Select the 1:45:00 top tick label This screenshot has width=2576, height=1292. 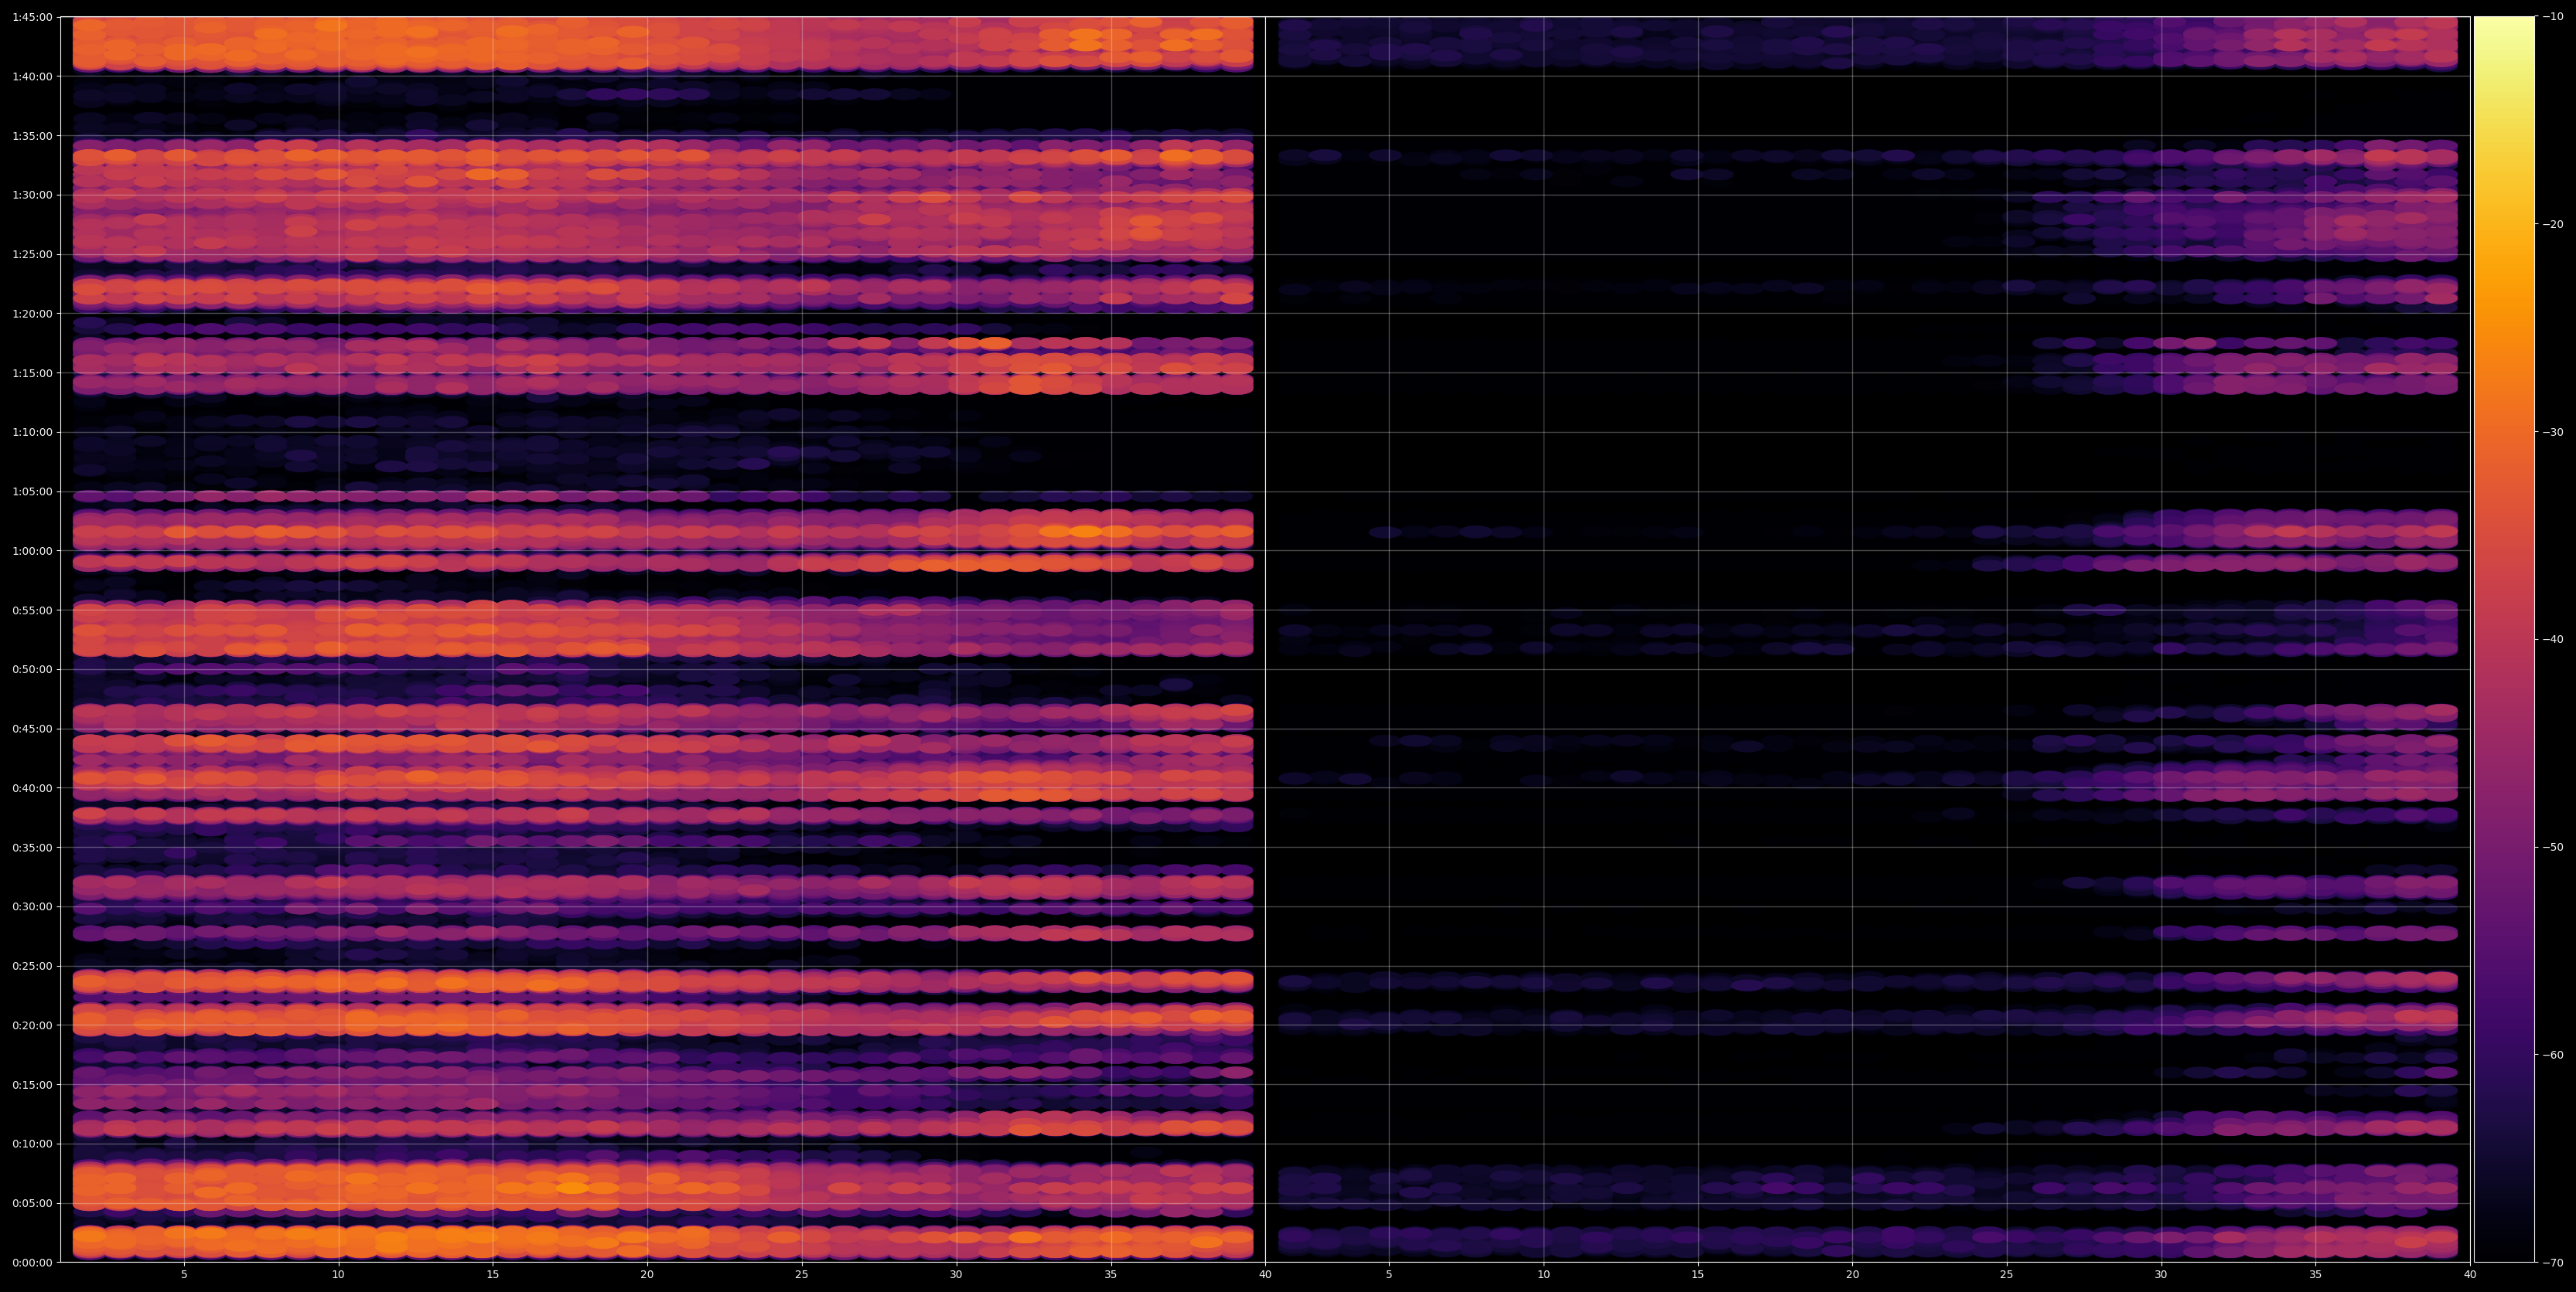[32, 17]
